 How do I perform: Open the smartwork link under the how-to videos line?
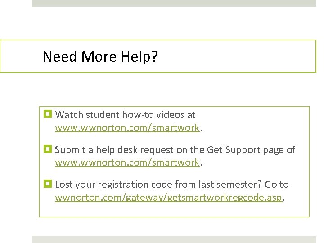tap(127, 127)
